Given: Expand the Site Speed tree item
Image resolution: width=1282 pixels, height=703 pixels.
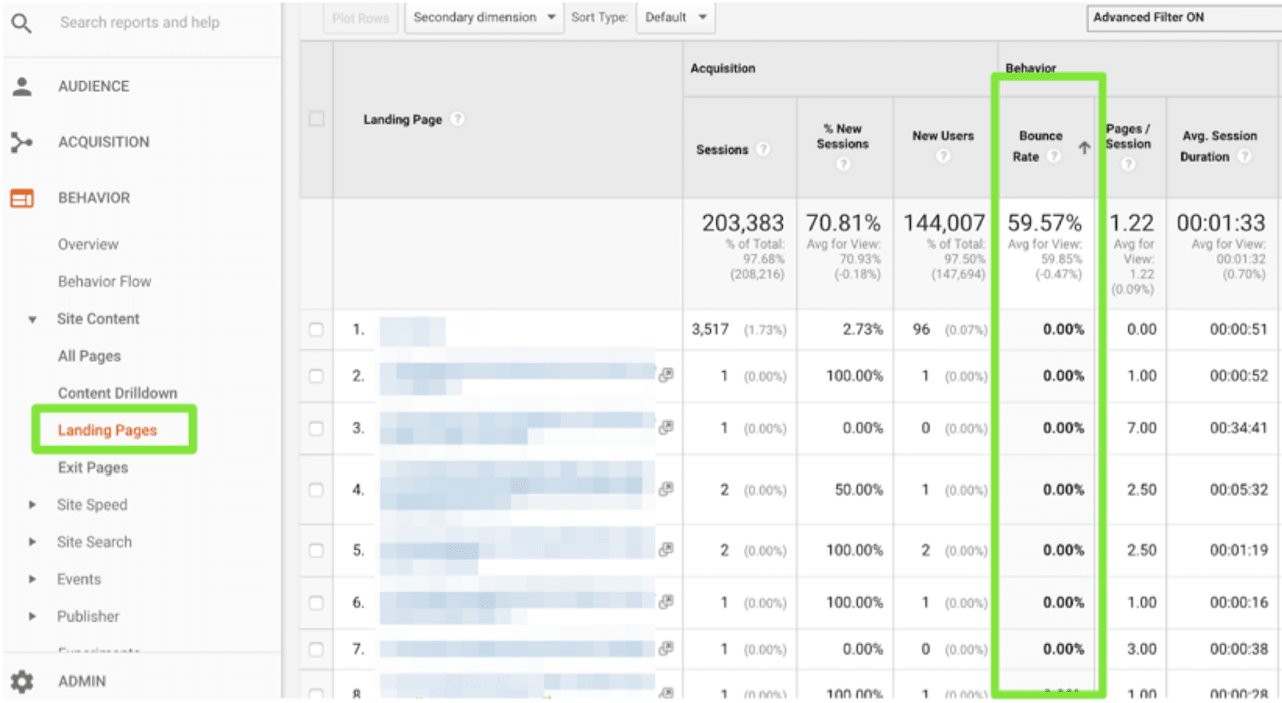Looking at the screenshot, I should coord(32,505).
